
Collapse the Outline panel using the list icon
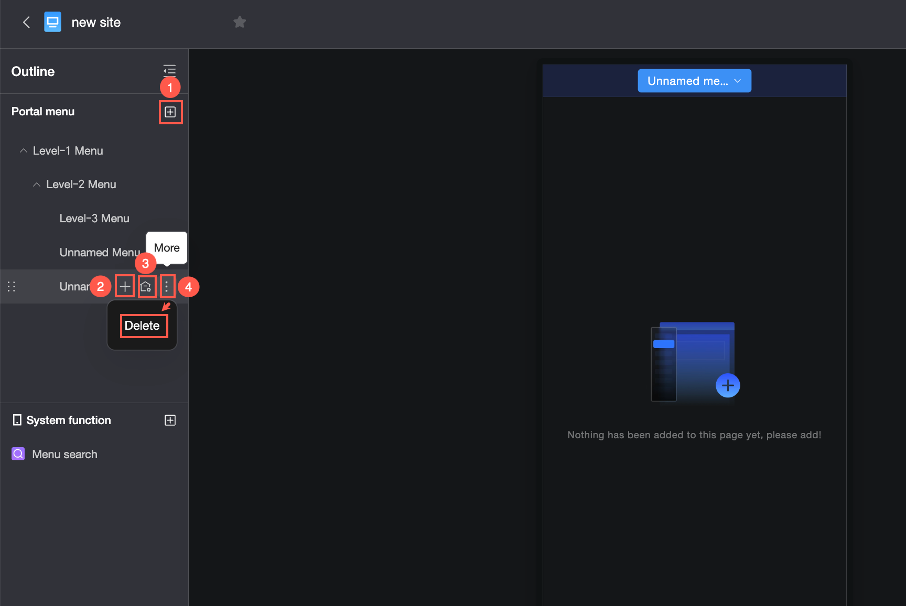(169, 70)
